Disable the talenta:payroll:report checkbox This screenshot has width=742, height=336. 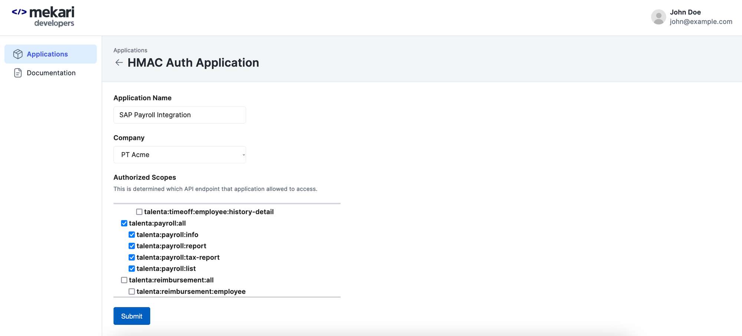coord(132,246)
